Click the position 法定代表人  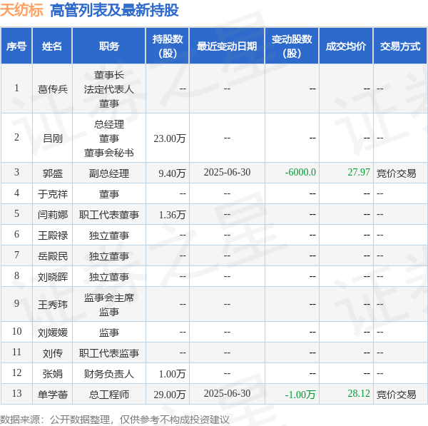(109, 89)
